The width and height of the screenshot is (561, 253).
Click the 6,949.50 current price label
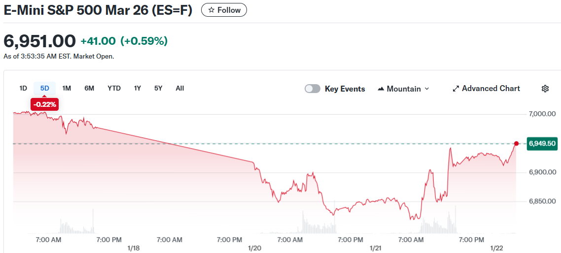click(x=542, y=143)
